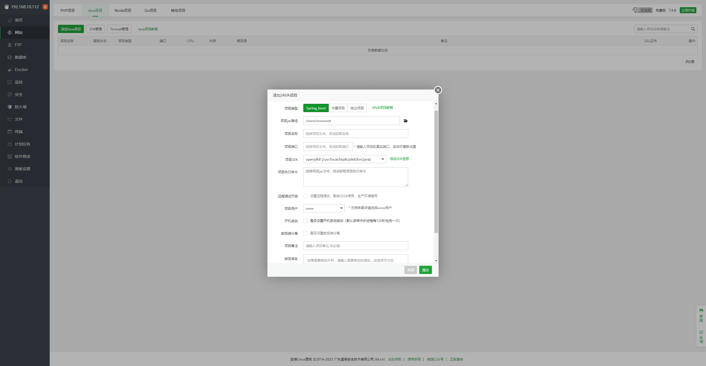Click the project name input field
The image size is (706, 366).
355,134
